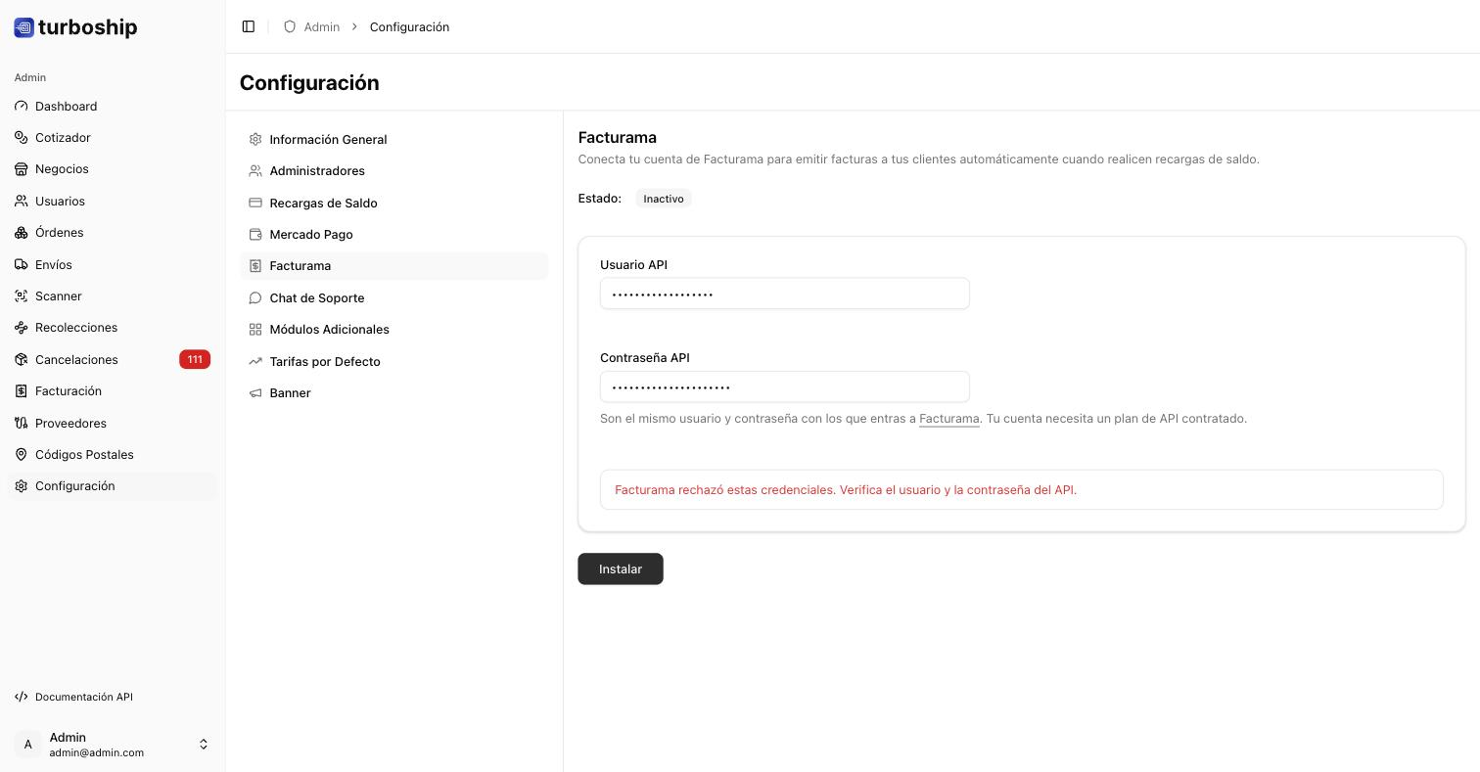Image resolution: width=1480 pixels, height=772 pixels.
Task: Click the Dashboard gauge icon
Action: [22, 106]
